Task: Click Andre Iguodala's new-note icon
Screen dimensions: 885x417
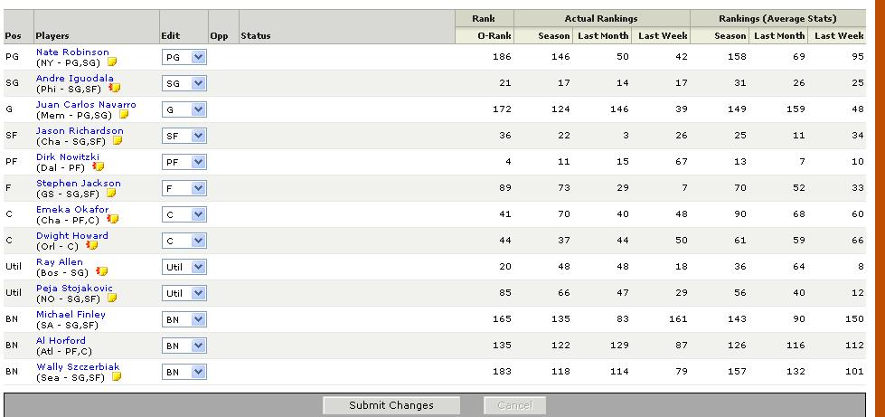Action: click(114, 89)
